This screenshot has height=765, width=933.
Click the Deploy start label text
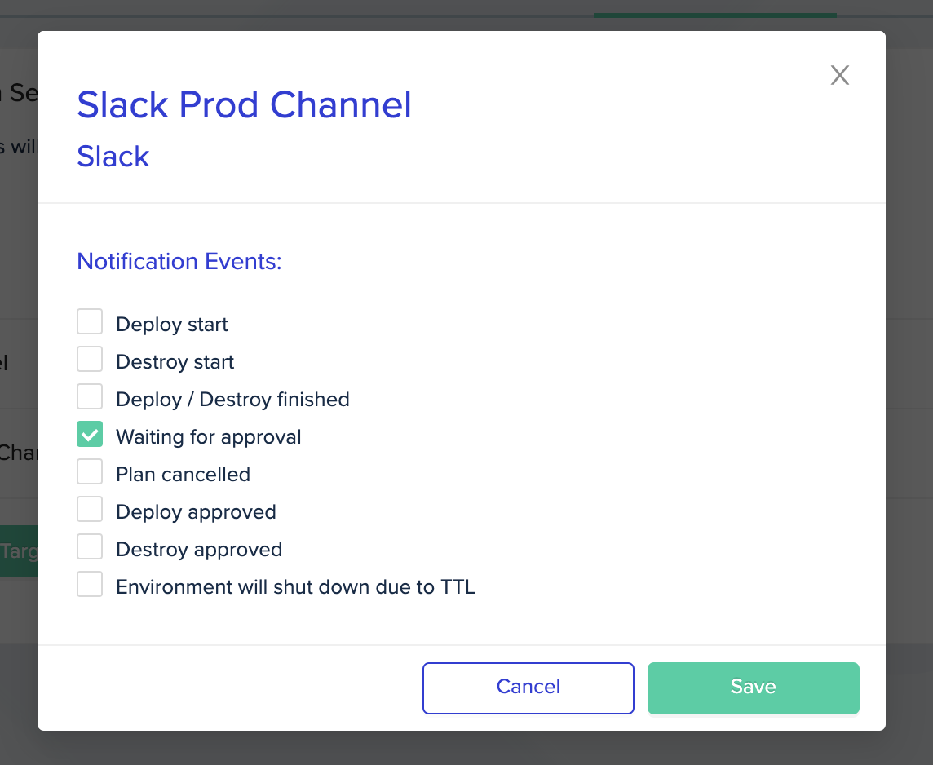pos(172,325)
